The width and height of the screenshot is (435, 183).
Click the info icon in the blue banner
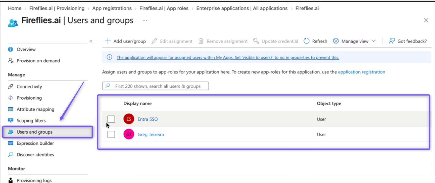tap(110, 58)
